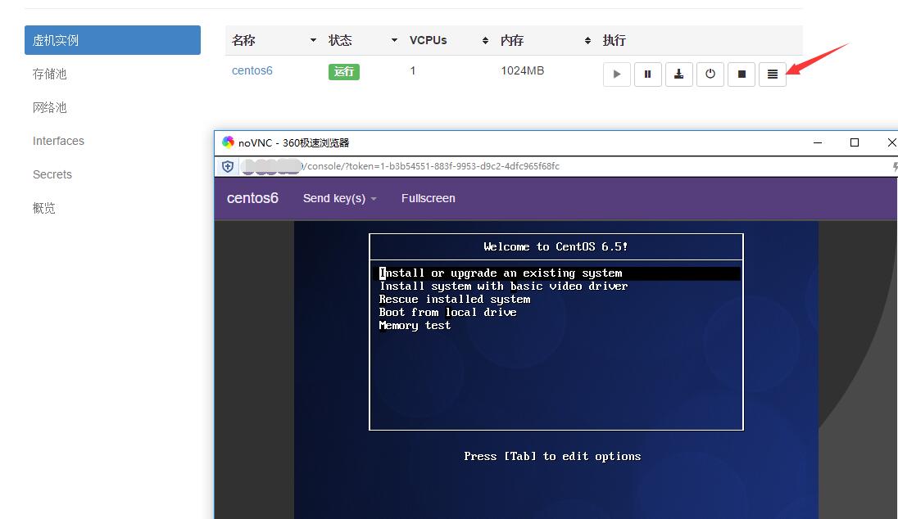Open 存储池 in the sidebar
This screenshot has height=519, width=898.
[50, 74]
